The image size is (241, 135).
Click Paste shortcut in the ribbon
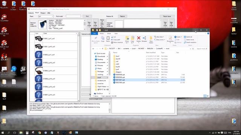coord(117,42)
